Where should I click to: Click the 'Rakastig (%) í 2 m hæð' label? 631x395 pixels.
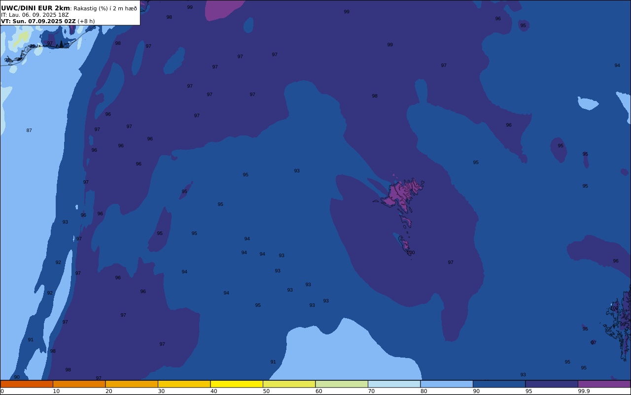105,8
